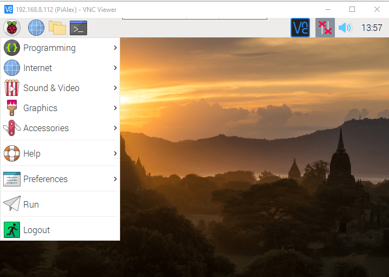Click the Preferences sliders icon
This screenshot has width=389, height=277.
tap(12, 179)
